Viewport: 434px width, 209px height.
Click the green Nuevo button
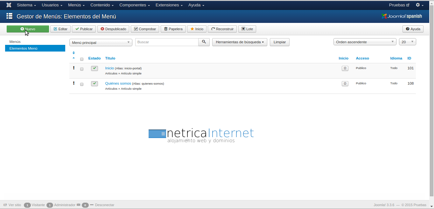(x=28, y=29)
